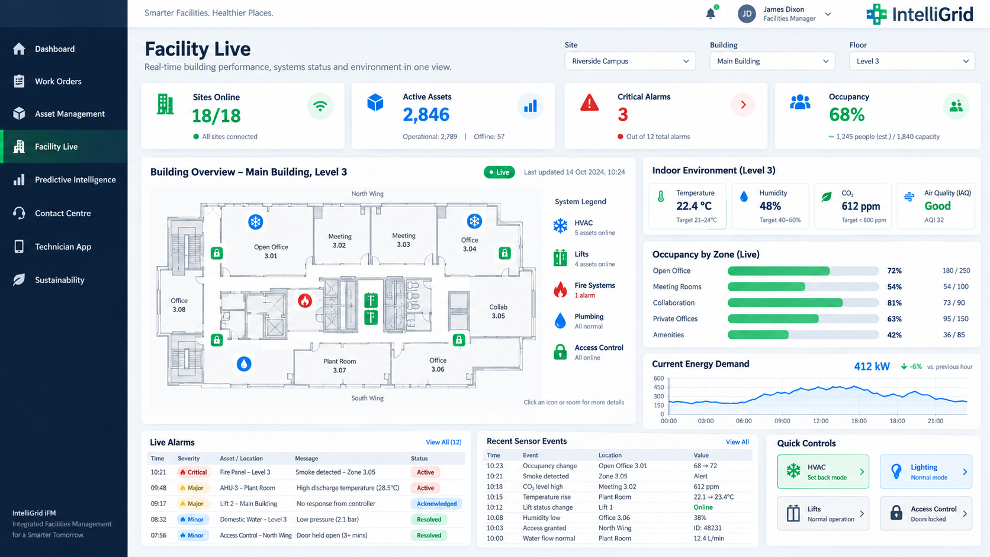Go to Dashboard in the sidebar
990x557 pixels.
pos(64,49)
